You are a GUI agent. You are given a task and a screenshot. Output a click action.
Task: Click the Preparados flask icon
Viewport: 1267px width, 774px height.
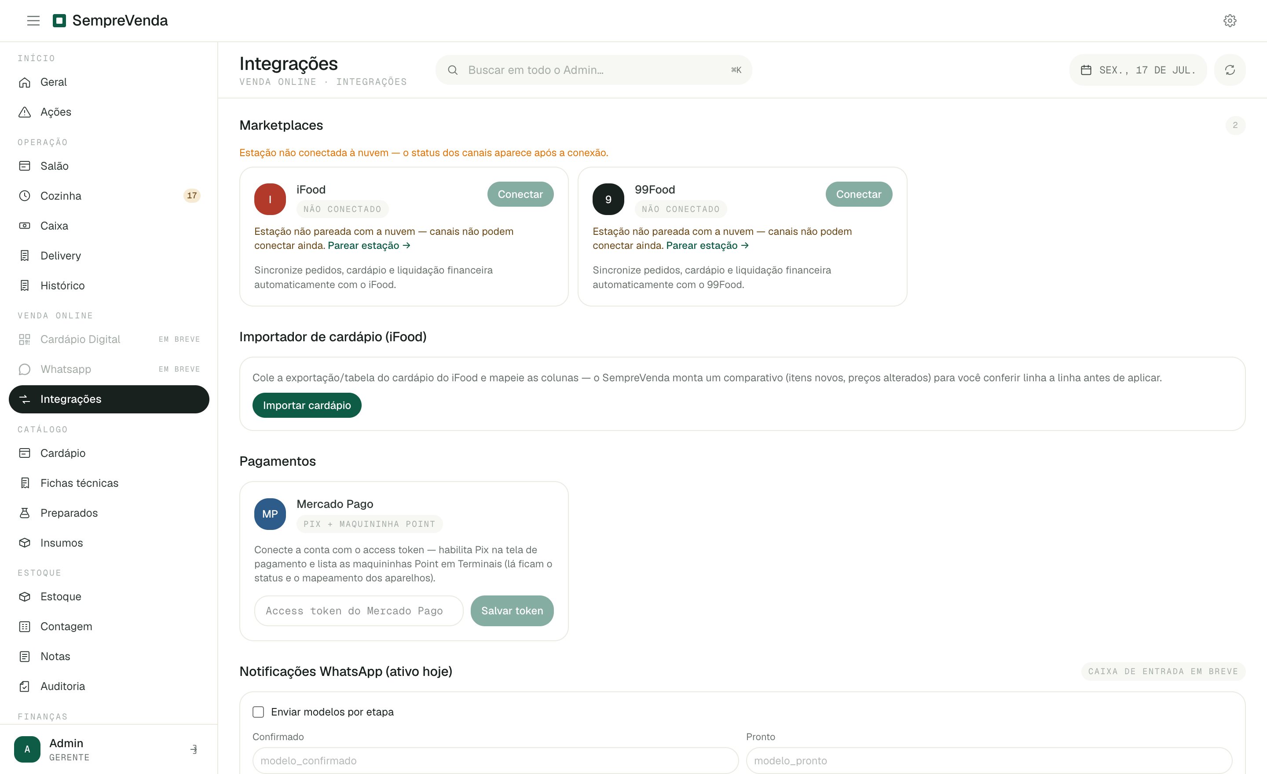tap(25, 513)
